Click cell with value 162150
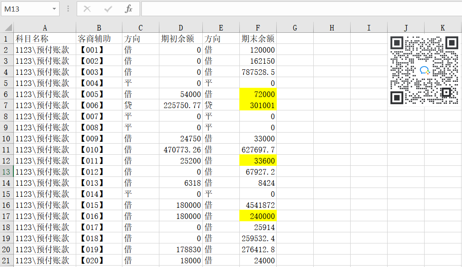 [258, 61]
